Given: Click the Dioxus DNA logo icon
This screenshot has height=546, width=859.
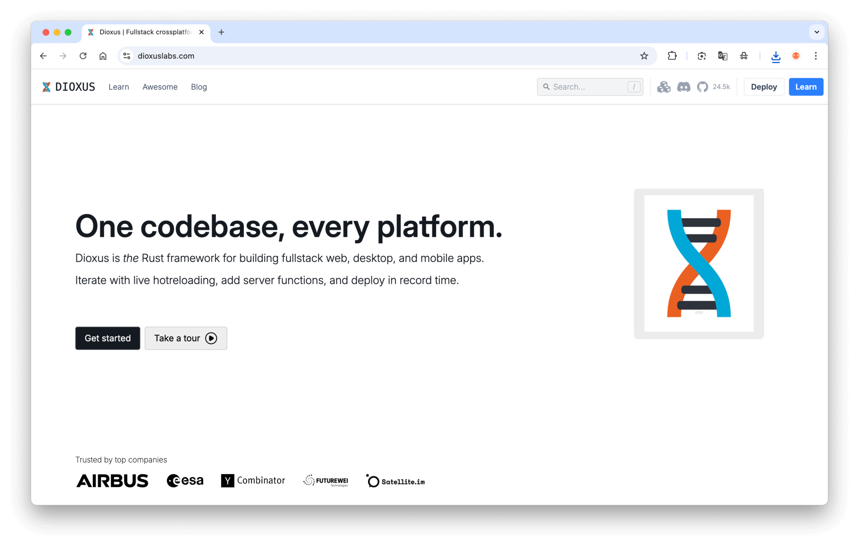Looking at the screenshot, I should [46, 87].
